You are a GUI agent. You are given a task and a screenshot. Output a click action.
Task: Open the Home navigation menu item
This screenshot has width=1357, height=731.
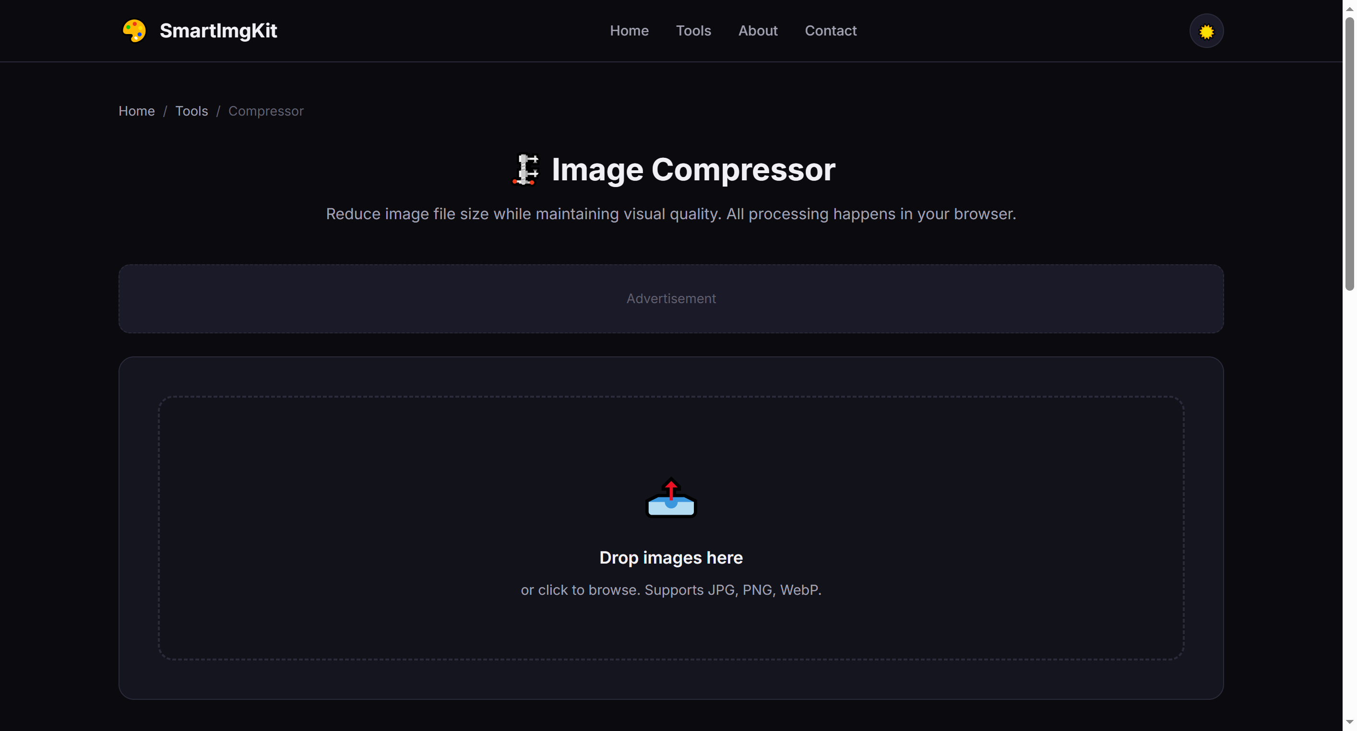tap(629, 31)
